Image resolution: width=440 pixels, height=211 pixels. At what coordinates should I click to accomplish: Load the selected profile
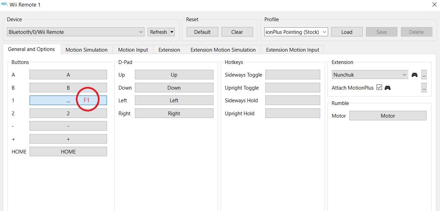[x=347, y=32]
